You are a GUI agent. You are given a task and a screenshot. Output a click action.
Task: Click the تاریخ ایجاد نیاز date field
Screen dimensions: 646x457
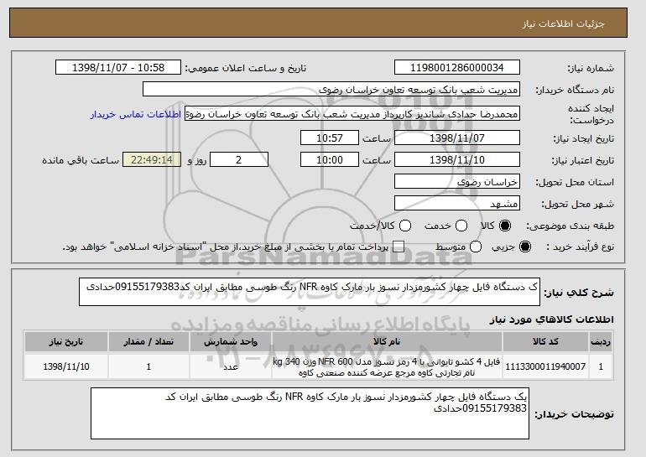click(x=457, y=138)
